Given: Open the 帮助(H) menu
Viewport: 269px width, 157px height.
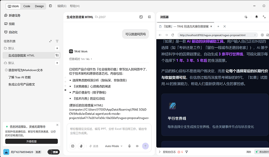Looking at the screenshot, I should pyautogui.click(x=74, y=6).
